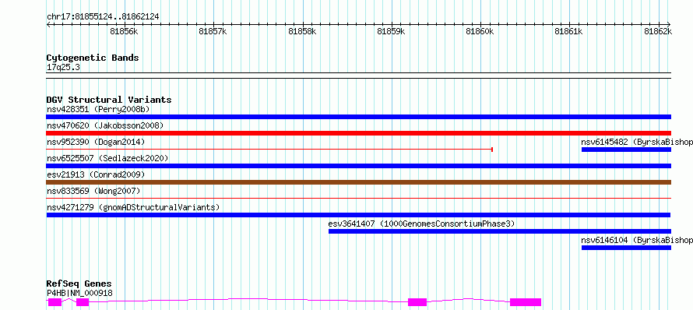693x310 pixels.
Task: Click the 81861k ruler tick label
Action: click(x=569, y=31)
